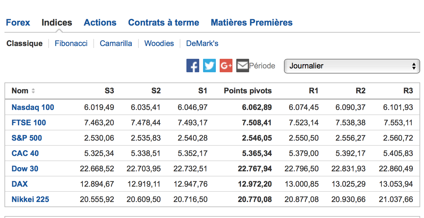Open the Période dropdown (Journalier)
The image size is (424, 218).
coord(352,66)
